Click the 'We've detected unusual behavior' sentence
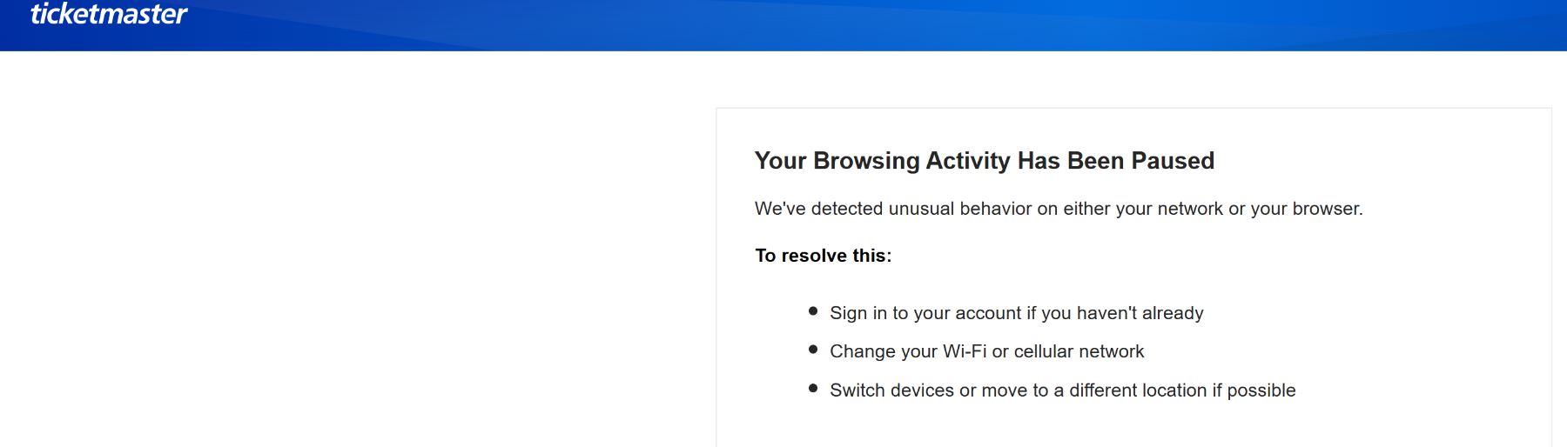Viewport: 1567px width, 447px height. [1058, 209]
